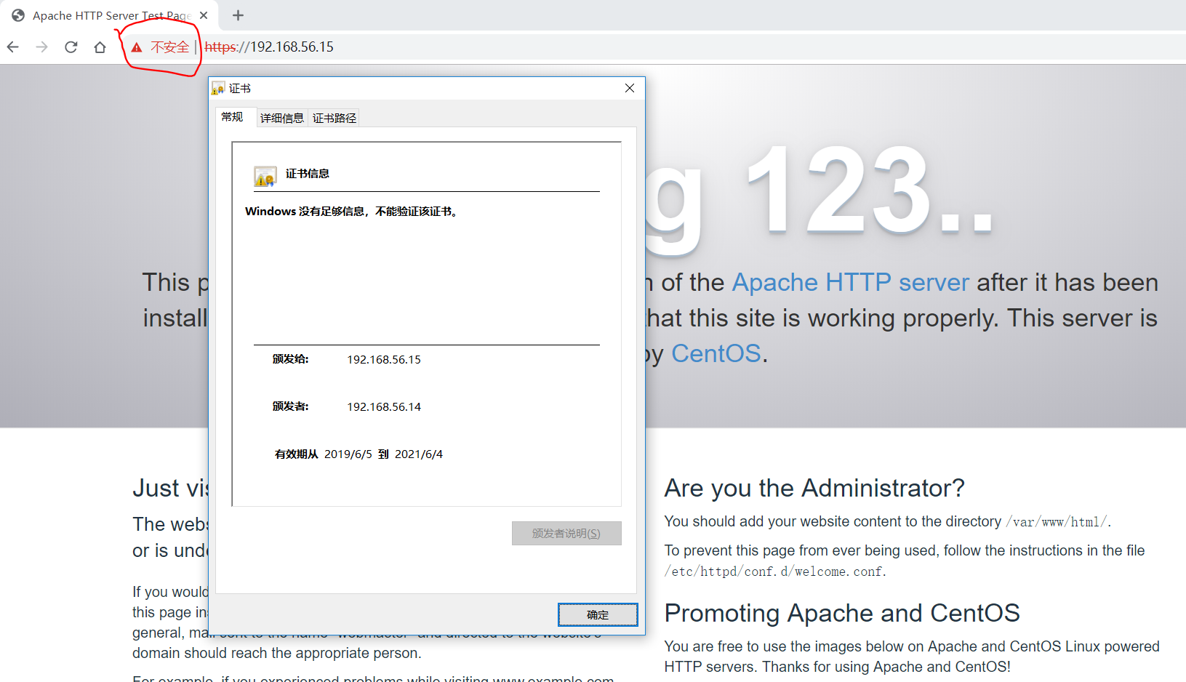The width and height of the screenshot is (1186, 682).
Task: Close the 证书 dialog with X
Action: coord(630,88)
